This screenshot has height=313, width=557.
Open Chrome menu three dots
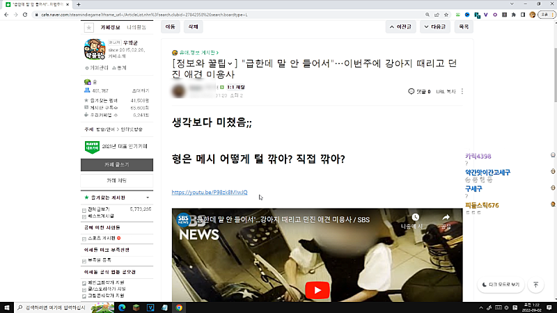point(552,15)
